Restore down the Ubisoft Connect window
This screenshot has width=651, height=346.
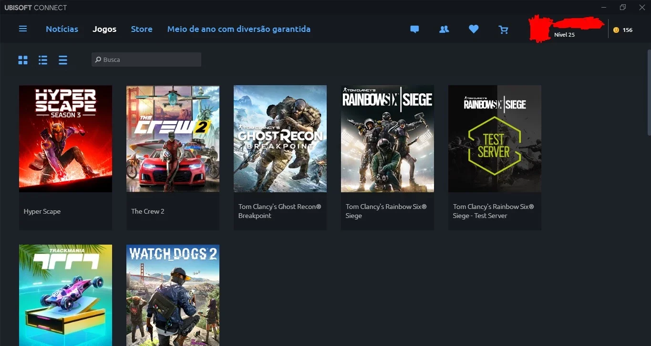point(622,7)
